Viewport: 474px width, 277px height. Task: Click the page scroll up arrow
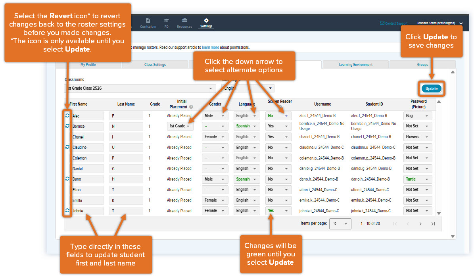(453, 72)
